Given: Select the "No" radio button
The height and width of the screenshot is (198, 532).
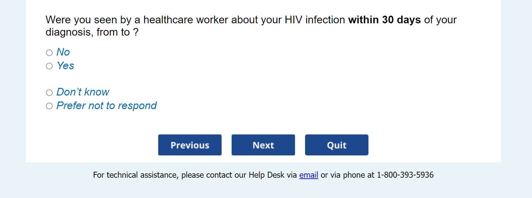Looking at the screenshot, I should [49, 53].
